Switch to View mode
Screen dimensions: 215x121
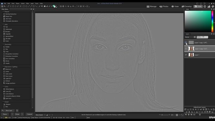tap(175, 6)
